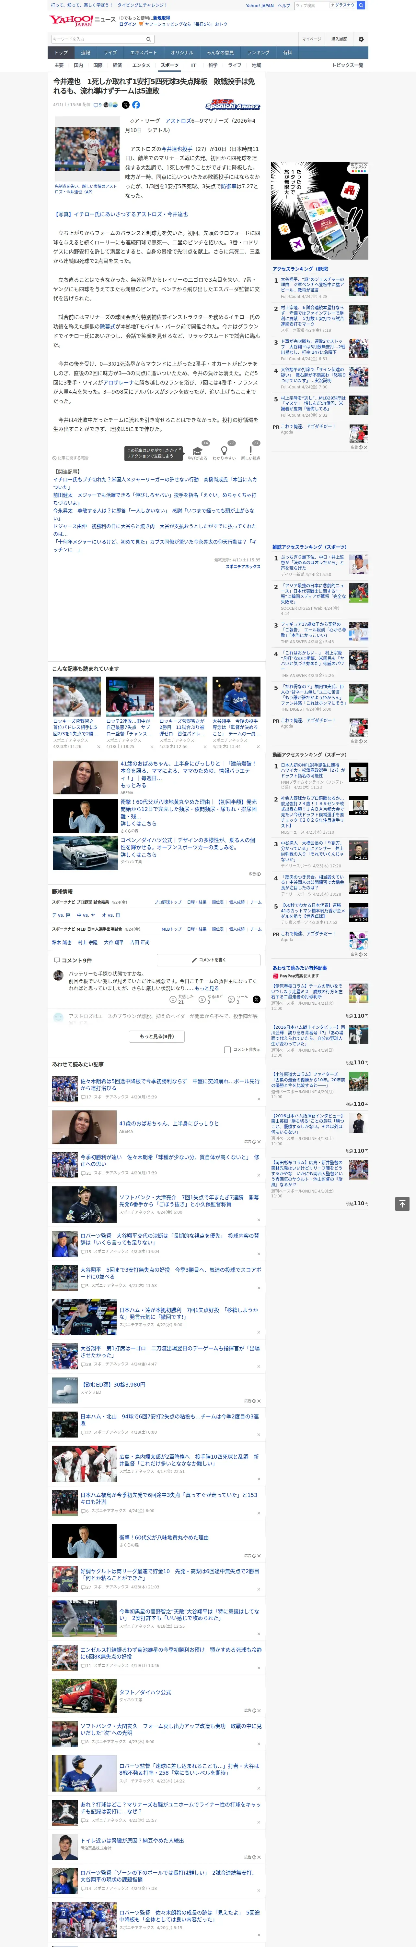
Task: Open 記事に関する報告 link
Action: click(x=71, y=457)
